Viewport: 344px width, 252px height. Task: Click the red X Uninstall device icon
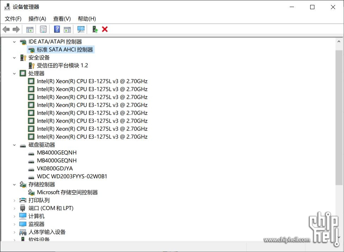[x=105, y=29]
